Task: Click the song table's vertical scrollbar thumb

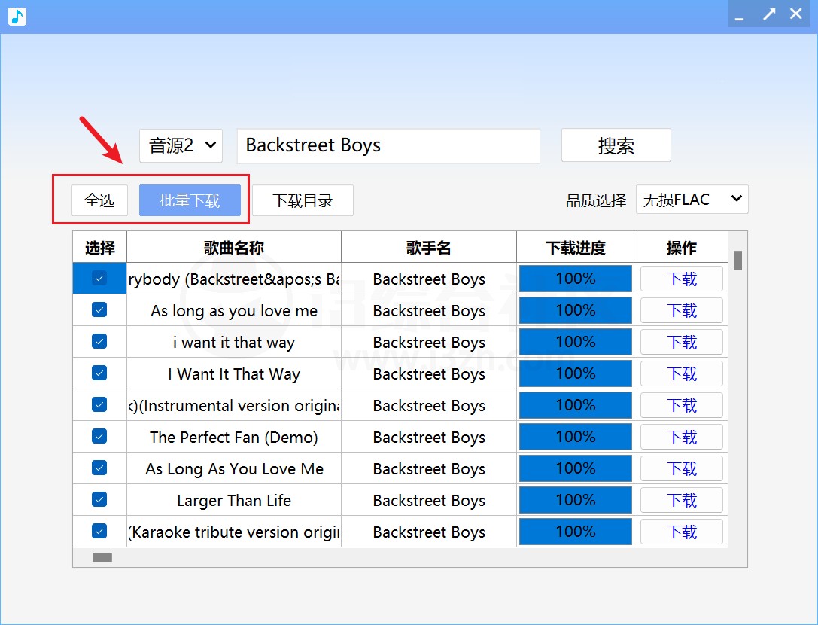Action: pyautogui.click(x=737, y=261)
